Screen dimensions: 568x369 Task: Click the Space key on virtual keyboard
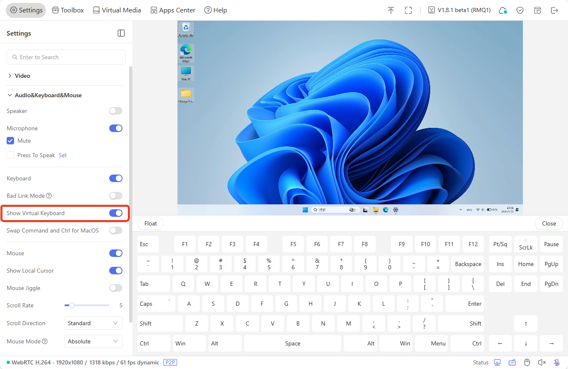[292, 343]
